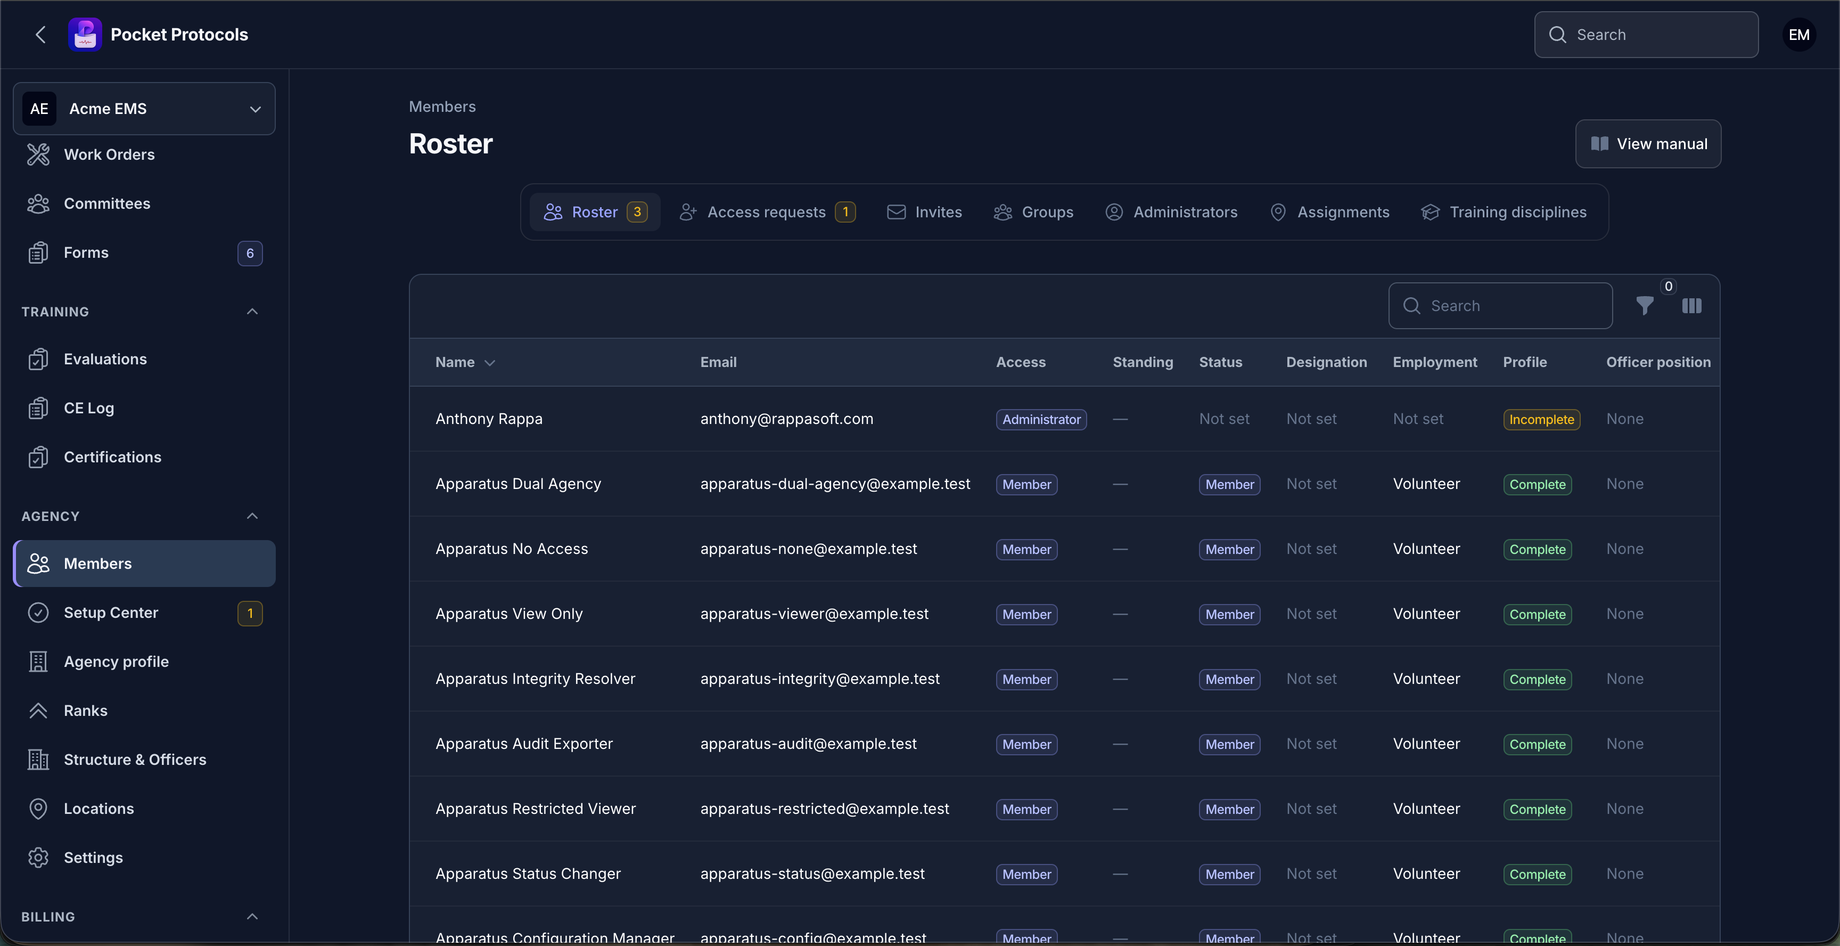Click the Committees people icon
1840x946 pixels.
[38, 203]
